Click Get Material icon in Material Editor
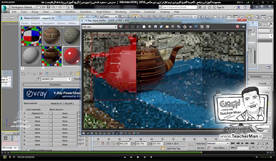 pyautogui.click(x=23, y=74)
